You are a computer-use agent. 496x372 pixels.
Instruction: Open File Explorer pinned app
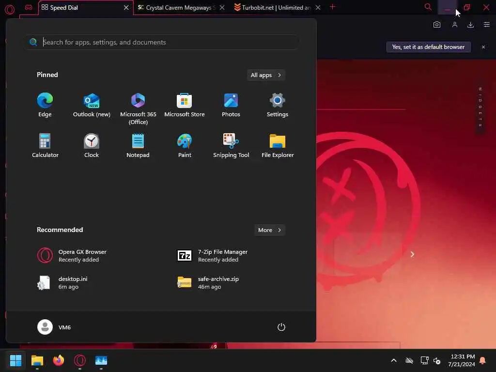pyautogui.click(x=278, y=146)
